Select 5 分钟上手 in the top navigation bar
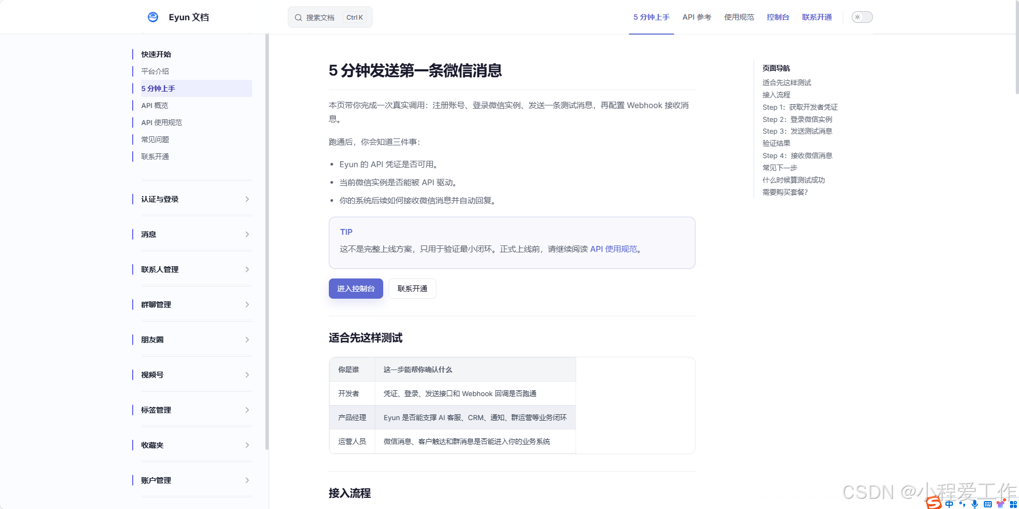 (x=651, y=17)
